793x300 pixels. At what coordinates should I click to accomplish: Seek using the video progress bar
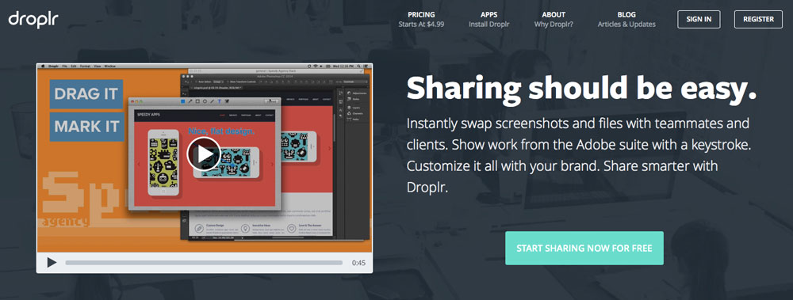[204, 263]
